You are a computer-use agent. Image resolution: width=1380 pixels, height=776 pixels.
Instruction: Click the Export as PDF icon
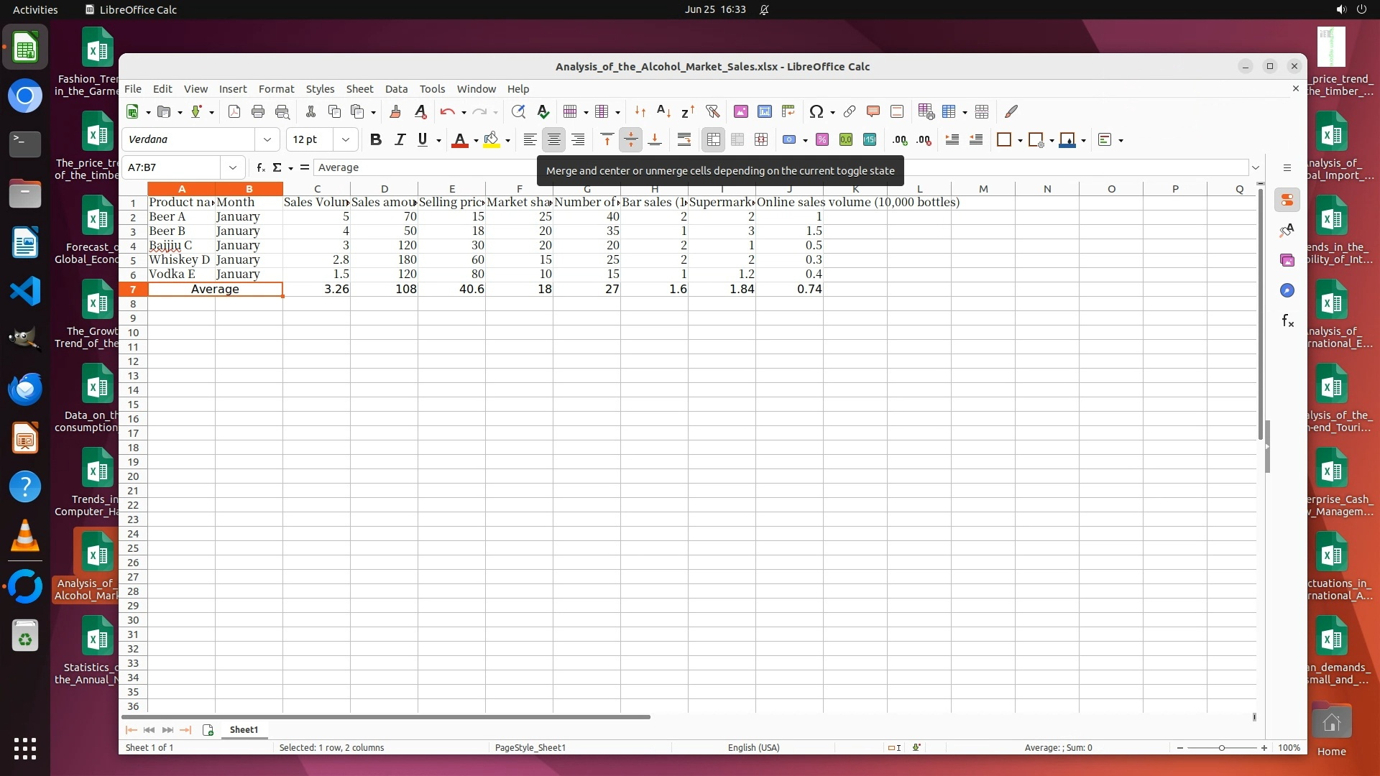point(234,111)
